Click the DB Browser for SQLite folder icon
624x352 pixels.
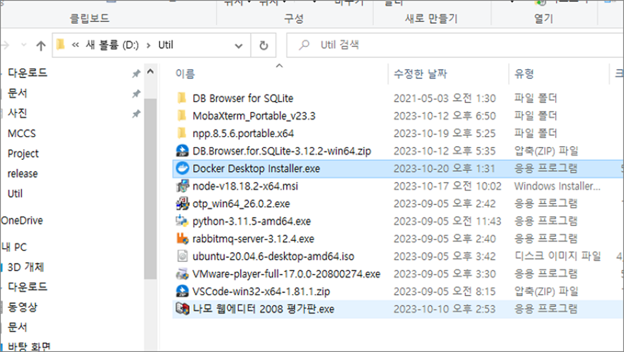pos(182,98)
